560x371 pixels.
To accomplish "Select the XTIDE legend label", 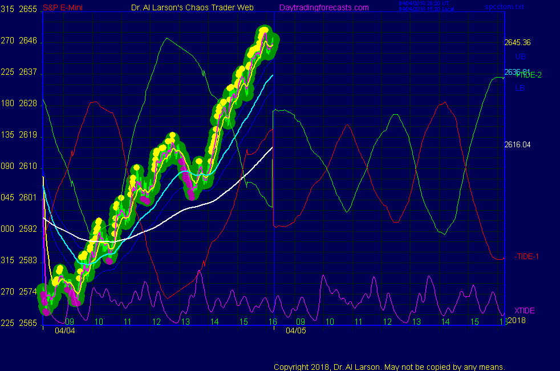I will coord(525,310).
